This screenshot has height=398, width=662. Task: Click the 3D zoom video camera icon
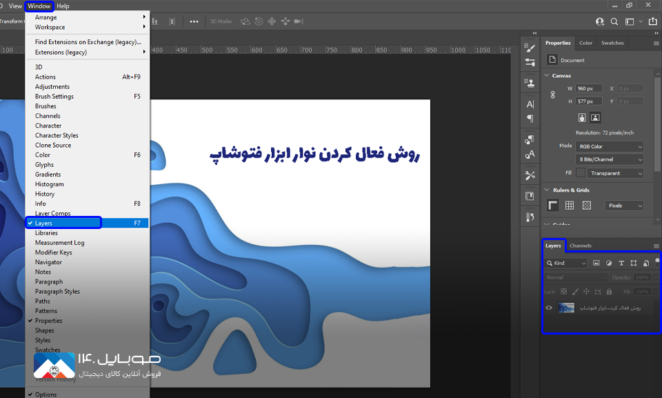click(299, 21)
